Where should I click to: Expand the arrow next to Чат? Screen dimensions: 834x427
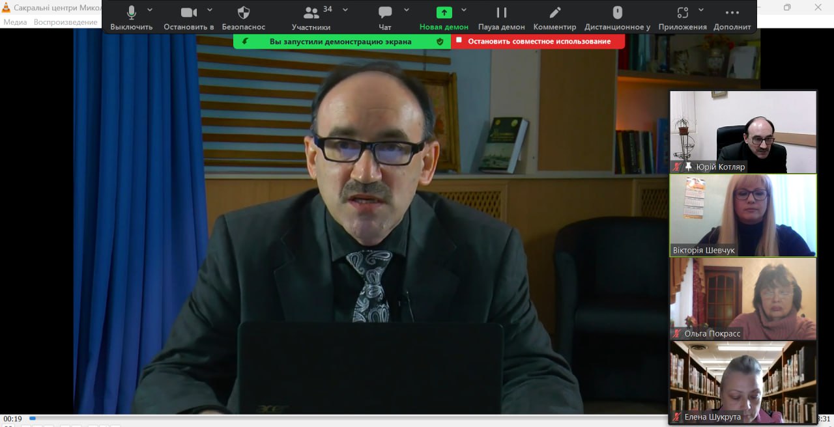tap(407, 10)
